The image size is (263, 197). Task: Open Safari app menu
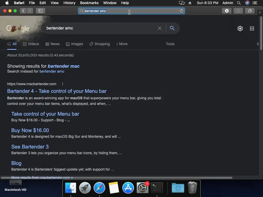[19, 3]
